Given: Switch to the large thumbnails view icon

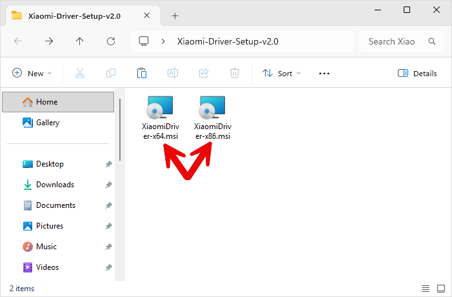Looking at the screenshot, I should point(441,289).
